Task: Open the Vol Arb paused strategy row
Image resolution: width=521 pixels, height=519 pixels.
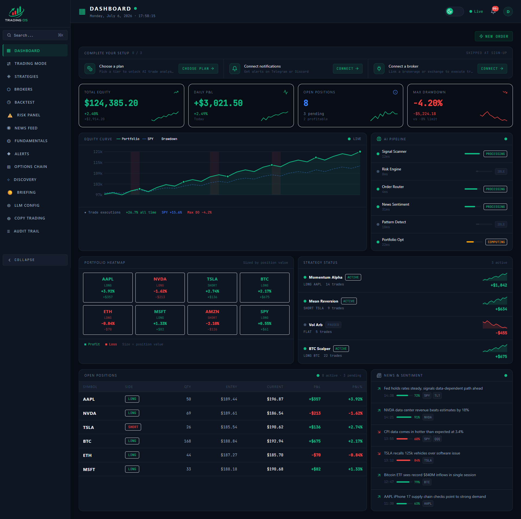Action: click(405, 328)
